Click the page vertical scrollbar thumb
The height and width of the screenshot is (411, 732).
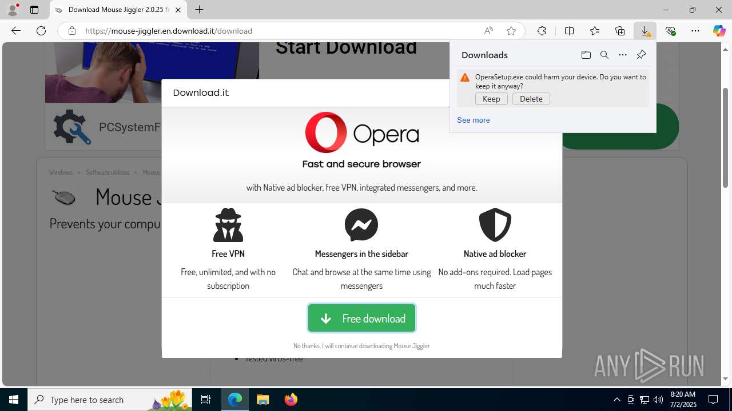pos(726,138)
